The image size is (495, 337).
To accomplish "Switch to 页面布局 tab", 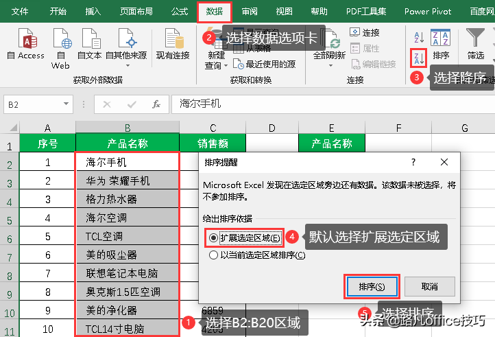I will point(136,12).
